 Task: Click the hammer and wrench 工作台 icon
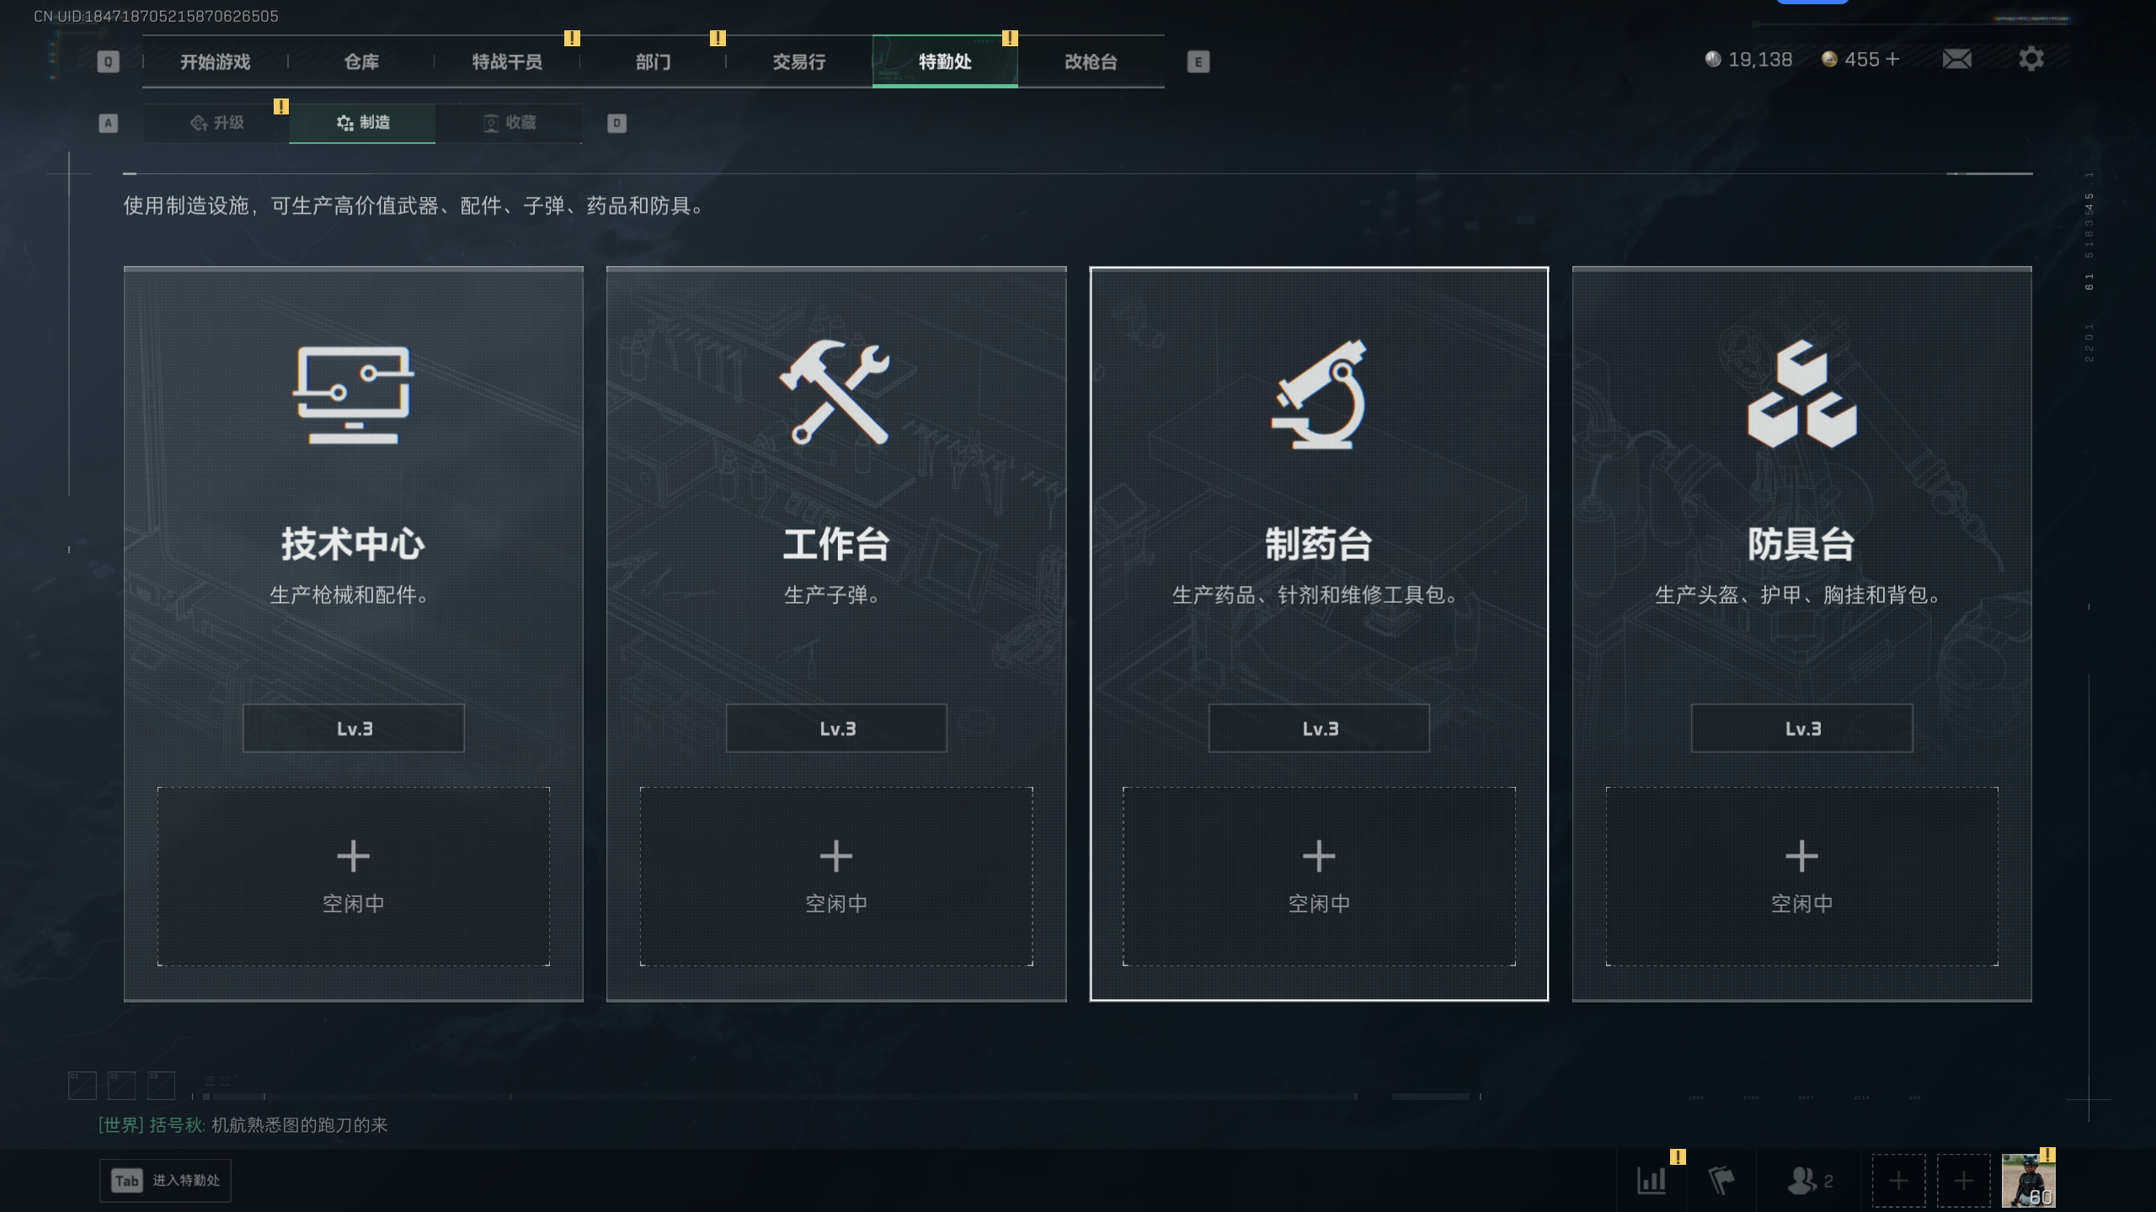coord(835,392)
